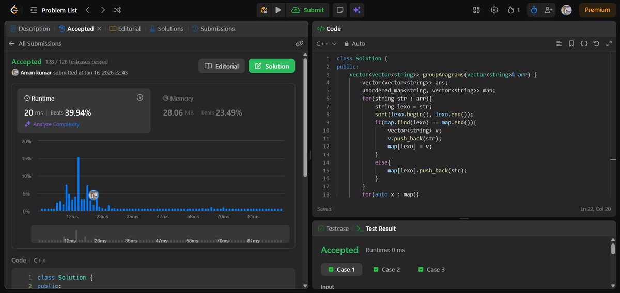Click the Editorial button beside Solution
620x293 pixels.
coord(222,66)
